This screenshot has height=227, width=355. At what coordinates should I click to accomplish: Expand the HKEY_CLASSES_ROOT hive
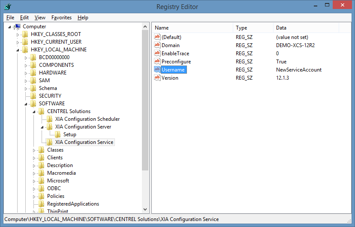point(18,35)
